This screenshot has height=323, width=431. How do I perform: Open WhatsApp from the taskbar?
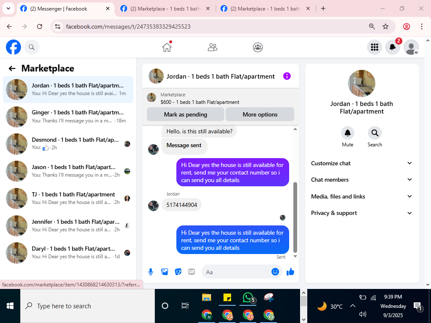pos(249,298)
